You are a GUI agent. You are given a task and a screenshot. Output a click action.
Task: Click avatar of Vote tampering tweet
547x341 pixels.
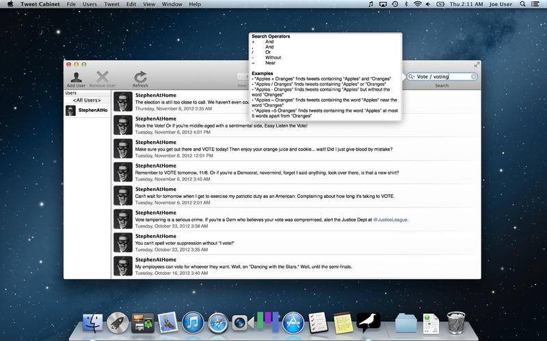click(123, 219)
